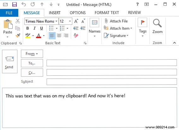The width and height of the screenshot is (179, 130).
Task: Open the Help question mark
Action: [137, 4]
